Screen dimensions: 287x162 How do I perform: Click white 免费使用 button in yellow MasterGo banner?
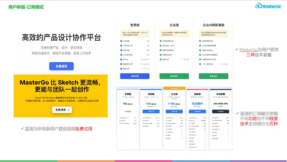click(x=62, y=110)
